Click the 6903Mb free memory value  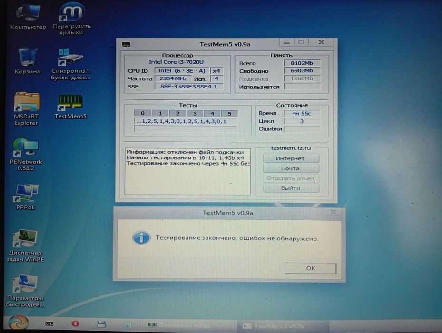[x=302, y=71]
